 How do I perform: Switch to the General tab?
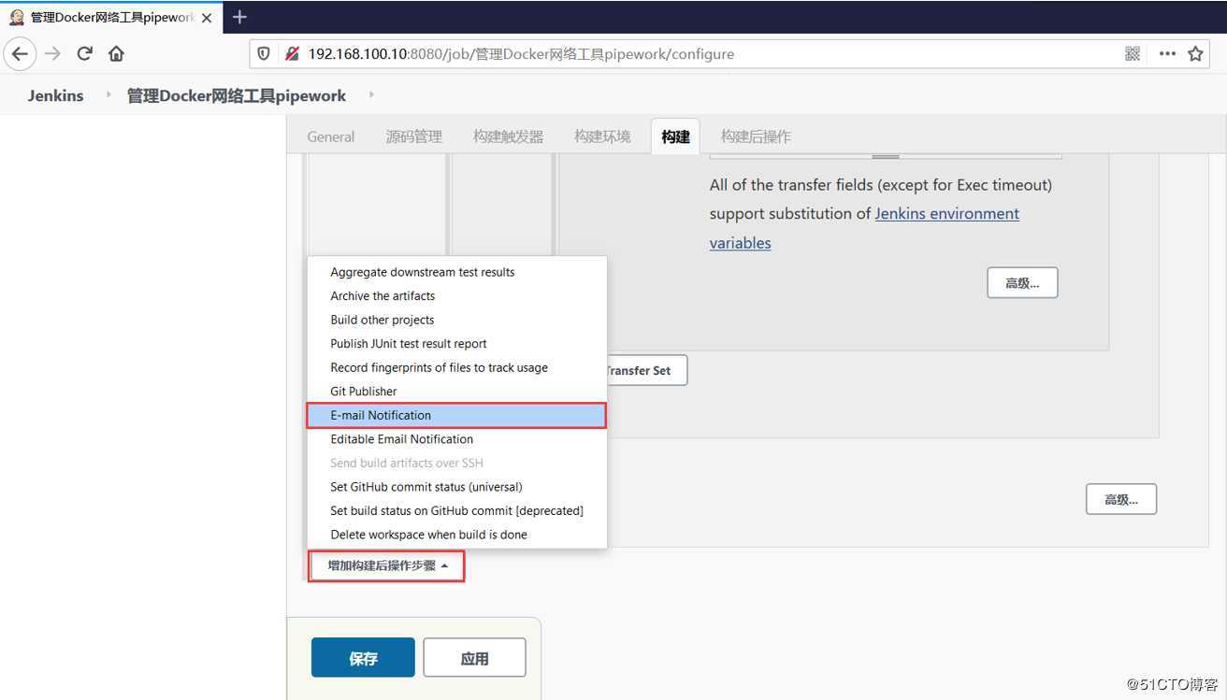(x=331, y=136)
